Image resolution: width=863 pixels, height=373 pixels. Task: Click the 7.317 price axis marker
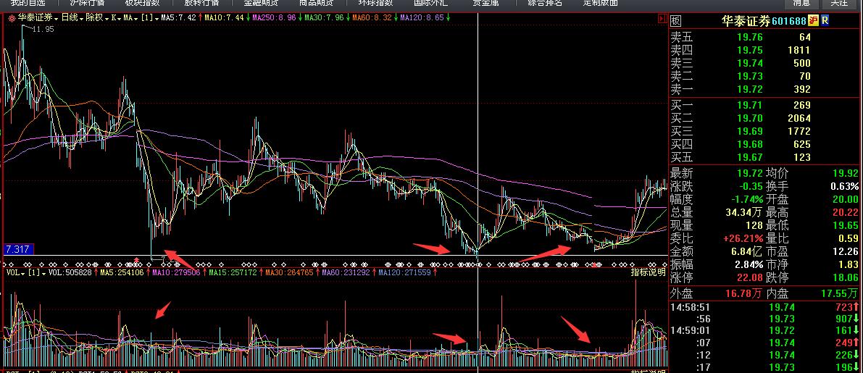pos(17,250)
